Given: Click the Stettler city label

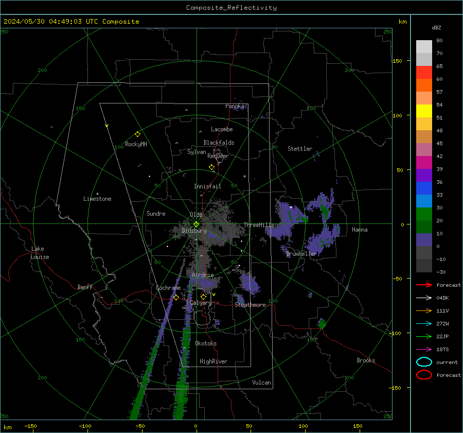Looking at the screenshot, I should pyautogui.click(x=300, y=149).
